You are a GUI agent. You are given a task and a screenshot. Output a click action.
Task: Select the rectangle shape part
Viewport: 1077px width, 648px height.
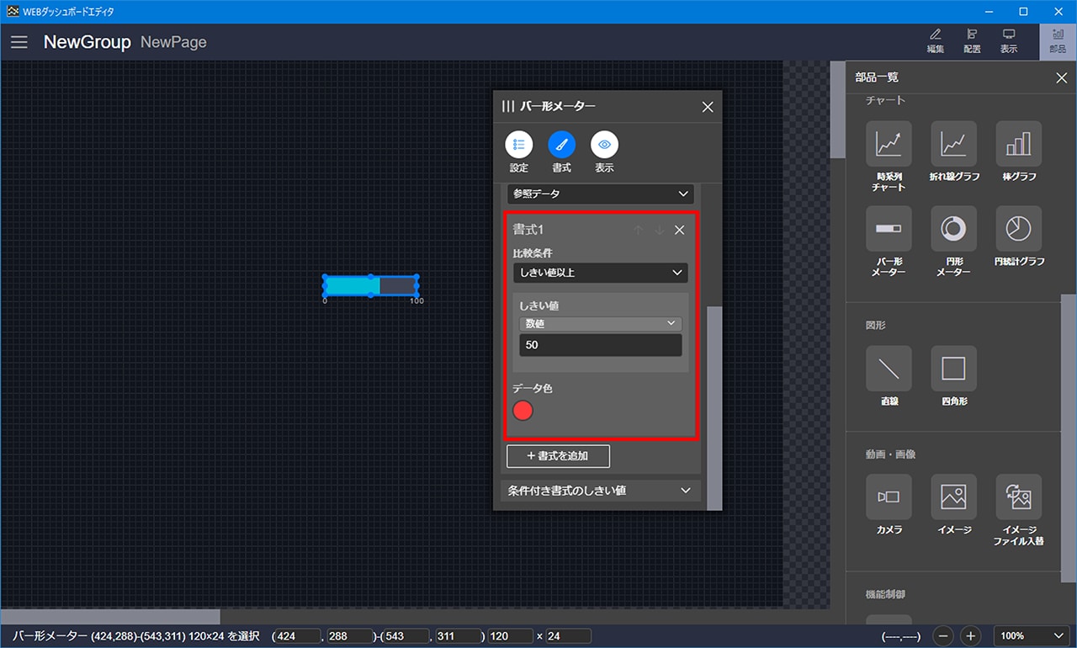coord(953,369)
